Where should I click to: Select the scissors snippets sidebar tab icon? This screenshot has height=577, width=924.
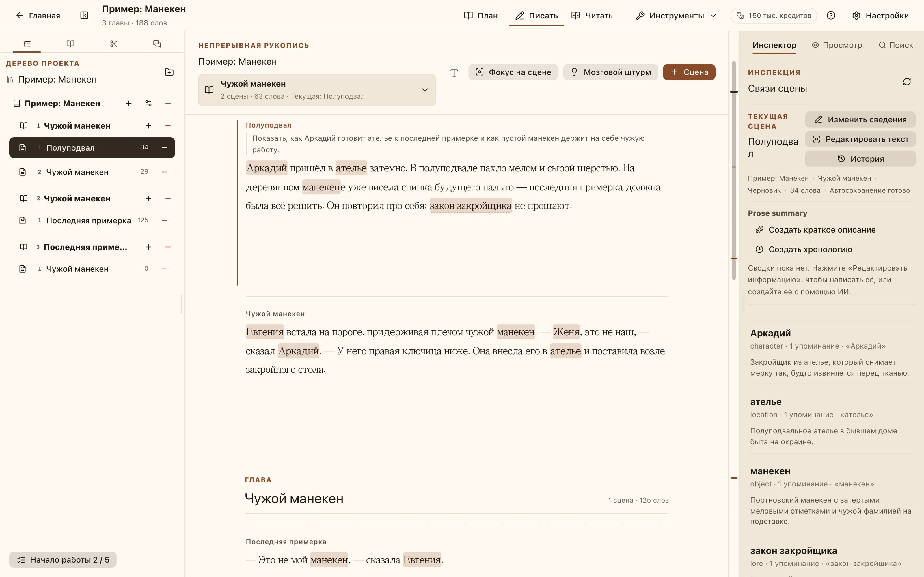pyautogui.click(x=113, y=44)
